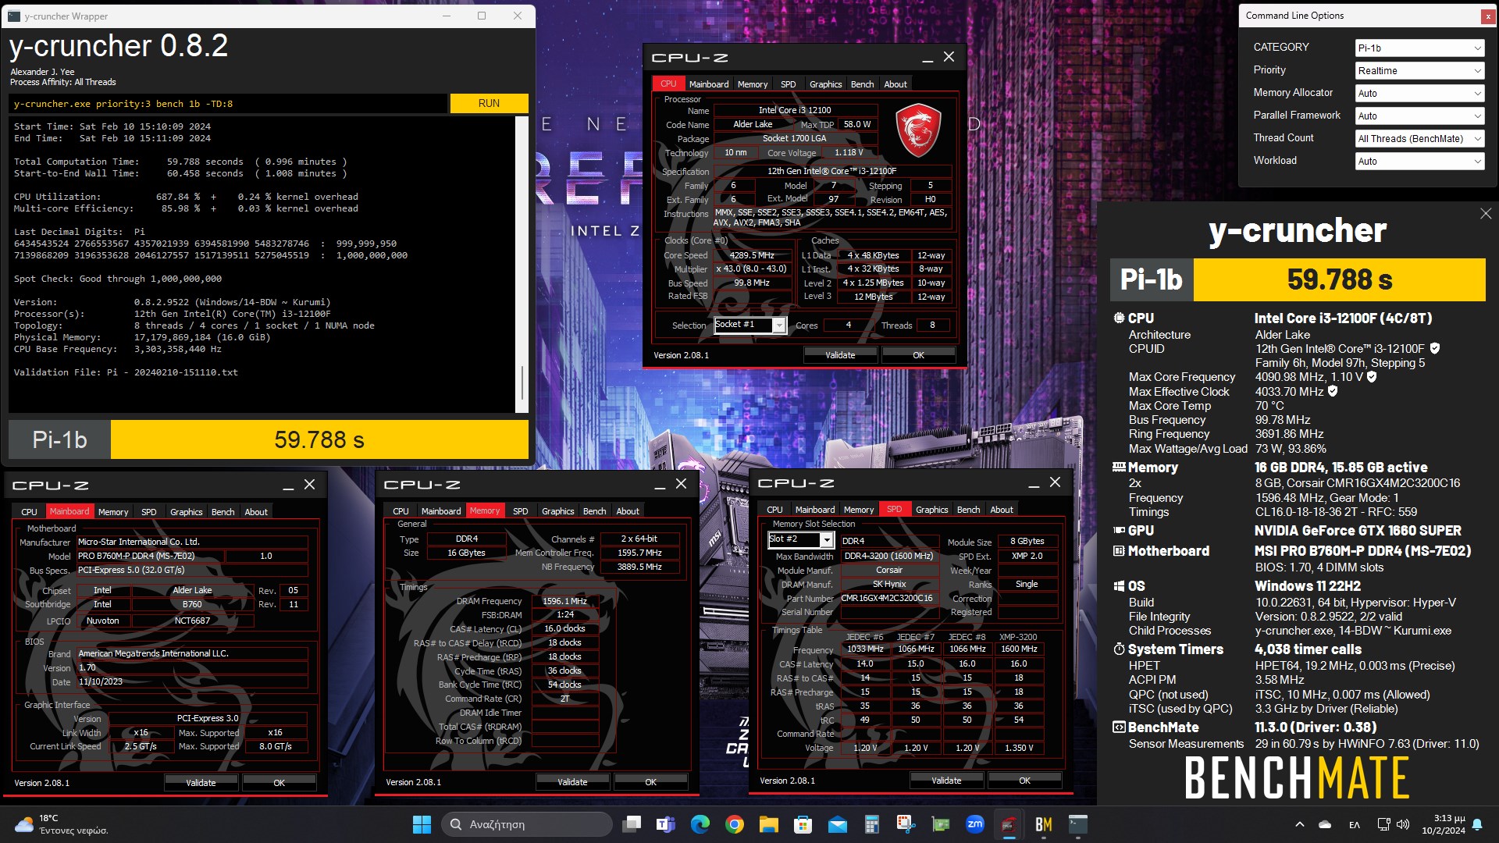Screen dimensions: 1499x843
Task: Open Microsoft Store from the taskbar
Action: pyautogui.click(x=803, y=824)
